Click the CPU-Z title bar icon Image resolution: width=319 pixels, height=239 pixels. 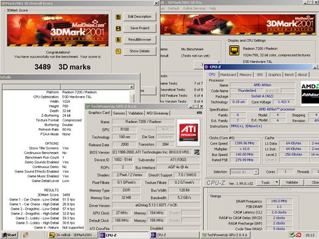pyautogui.click(x=206, y=67)
